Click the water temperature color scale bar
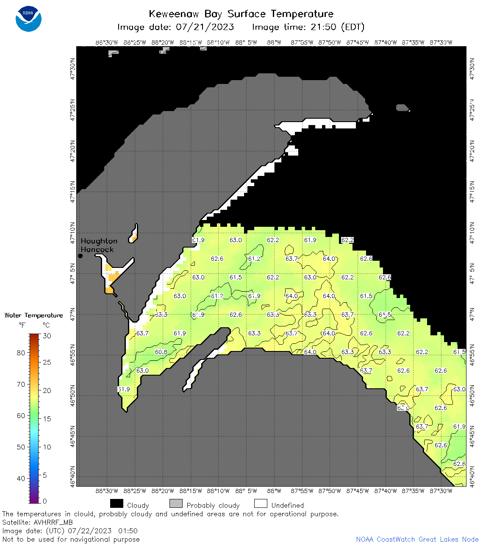Image resolution: width=483 pixels, height=546 pixels. point(34,418)
